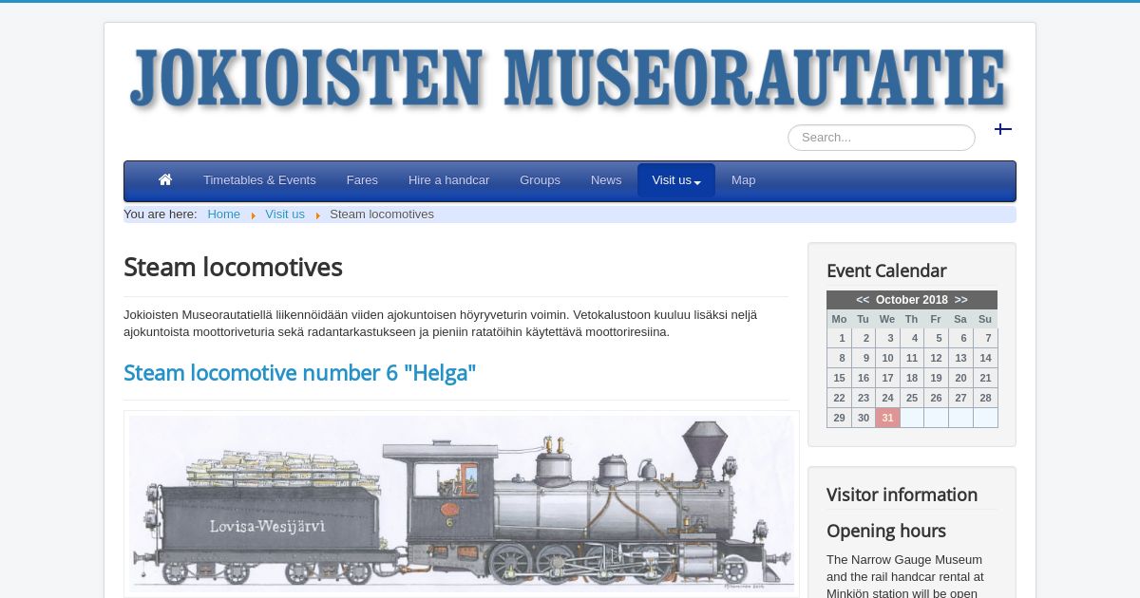Go to previous month in calendar
The image size is (1140, 598).
[x=863, y=300]
